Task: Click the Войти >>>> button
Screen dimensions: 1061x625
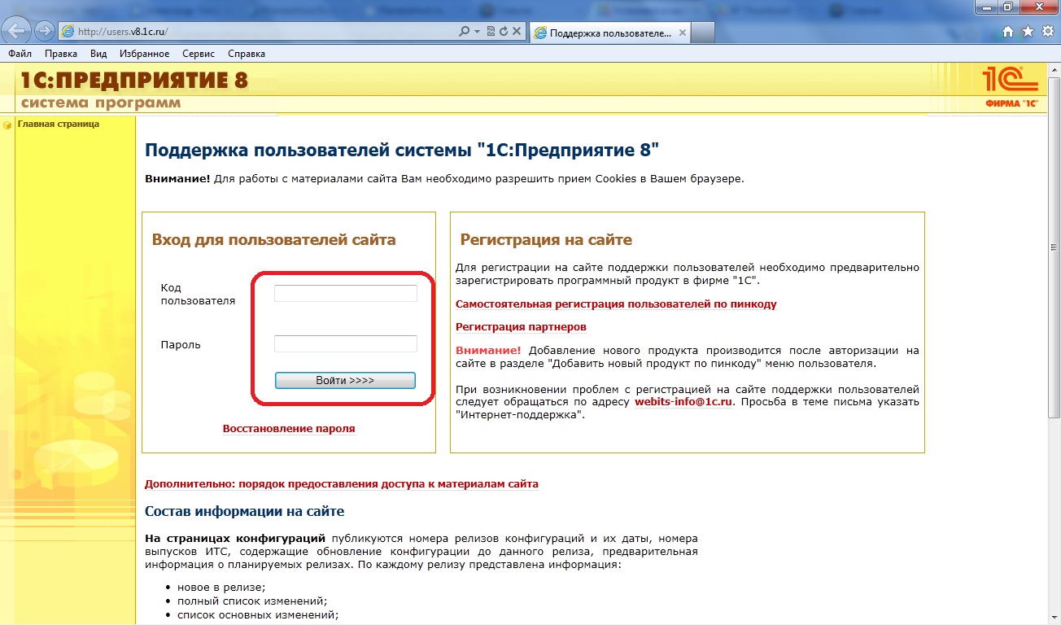Action: 345,380
